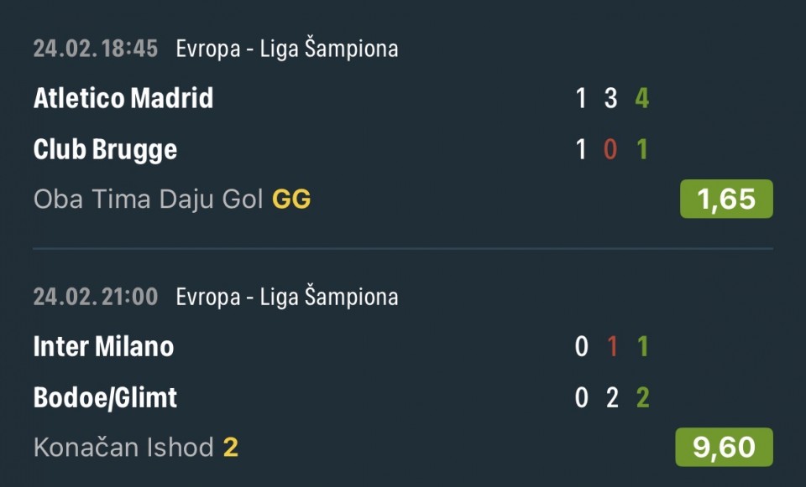
Task: Tap Club Brugge's red score 0
Action: tap(611, 149)
